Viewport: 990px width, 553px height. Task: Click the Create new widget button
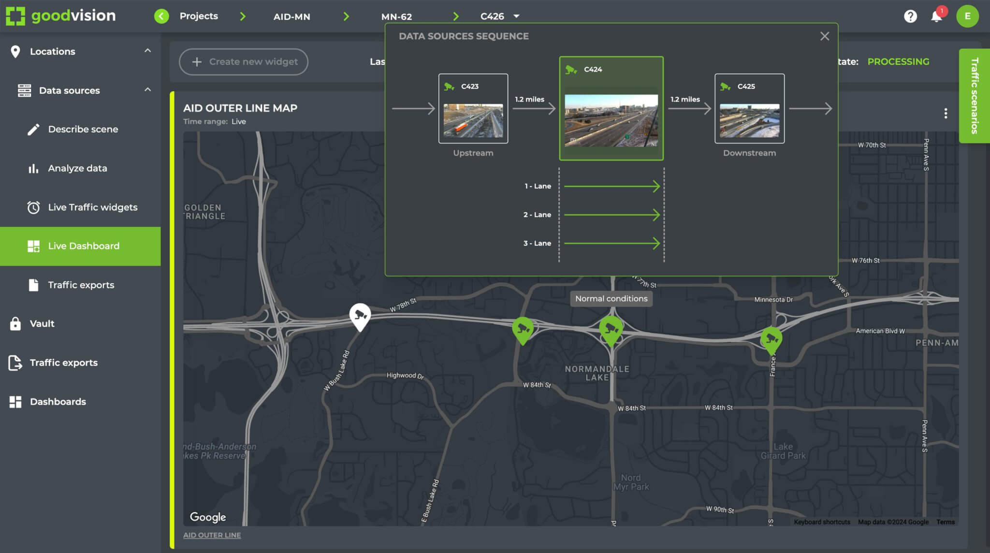click(x=244, y=61)
